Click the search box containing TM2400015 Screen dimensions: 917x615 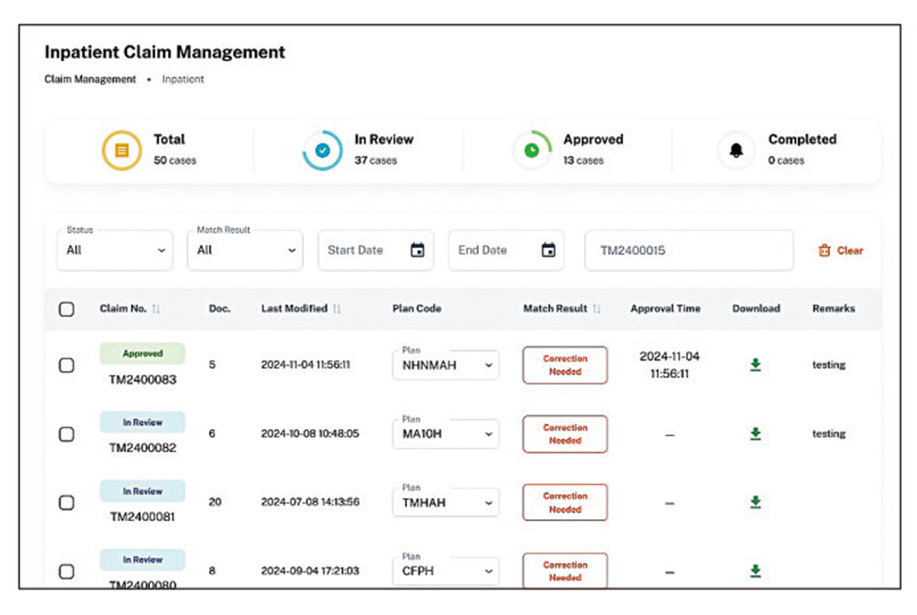[x=689, y=250]
